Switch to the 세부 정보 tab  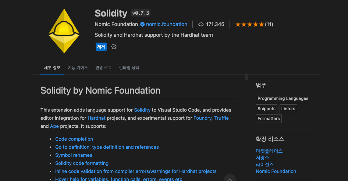click(x=52, y=68)
